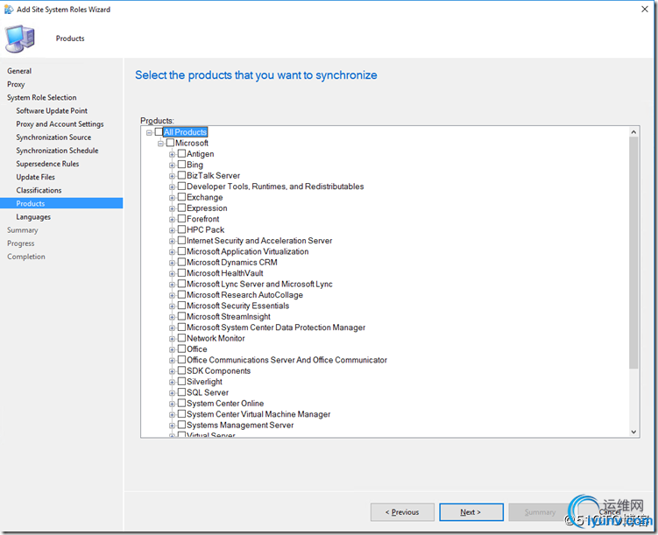Select the Microsoft Application Virtualization item

[248, 251]
